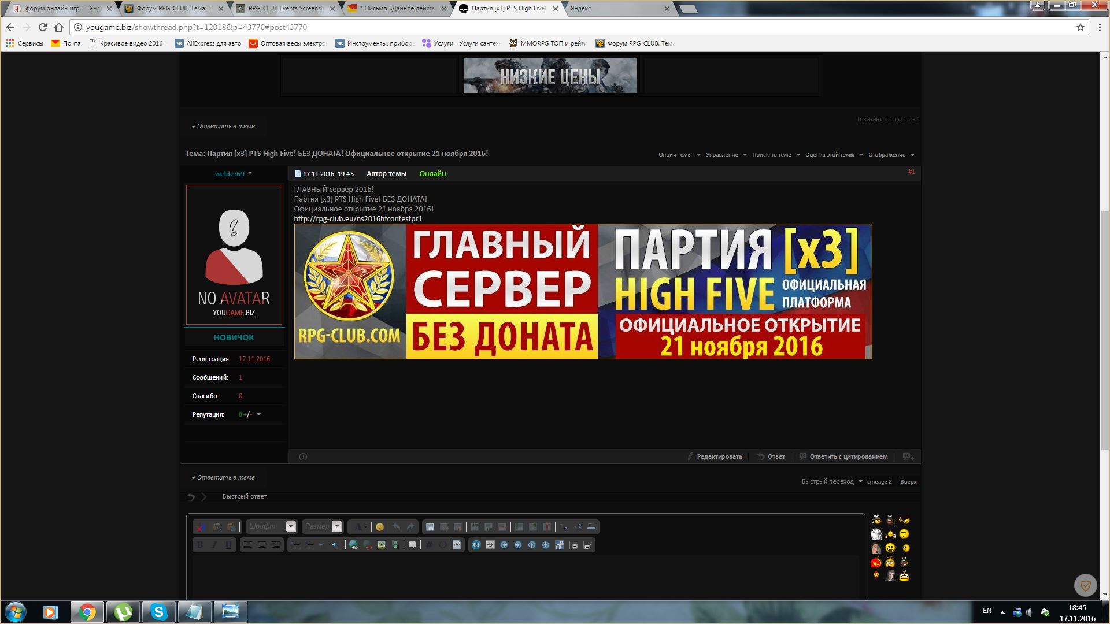Open the smiley picker in editor toolbar
The image size is (1110, 624).
tap(380, 527)
